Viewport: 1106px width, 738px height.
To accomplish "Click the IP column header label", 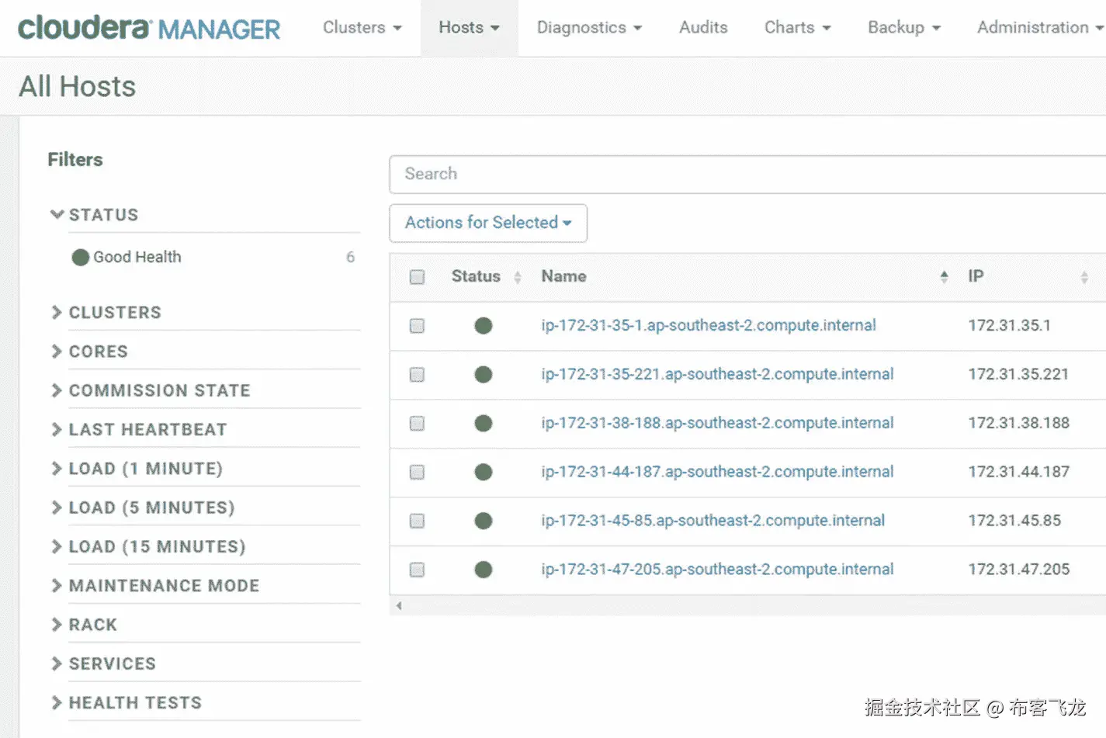I will 976,277.
